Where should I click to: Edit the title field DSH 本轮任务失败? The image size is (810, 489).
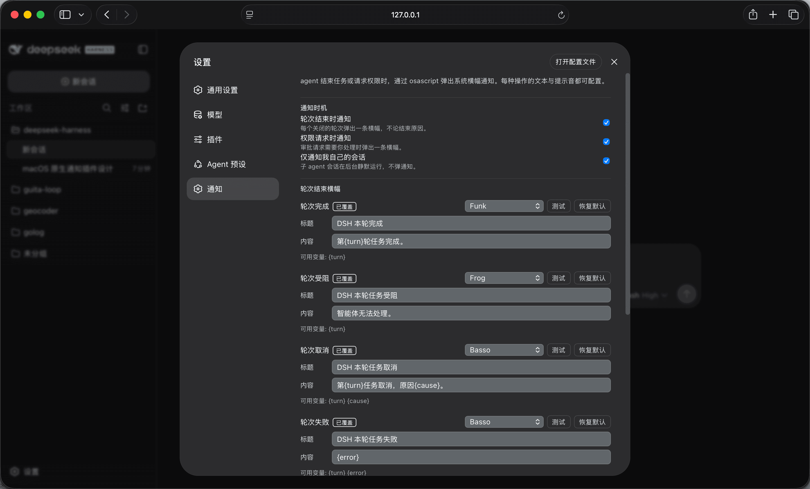tap(471, 439)
